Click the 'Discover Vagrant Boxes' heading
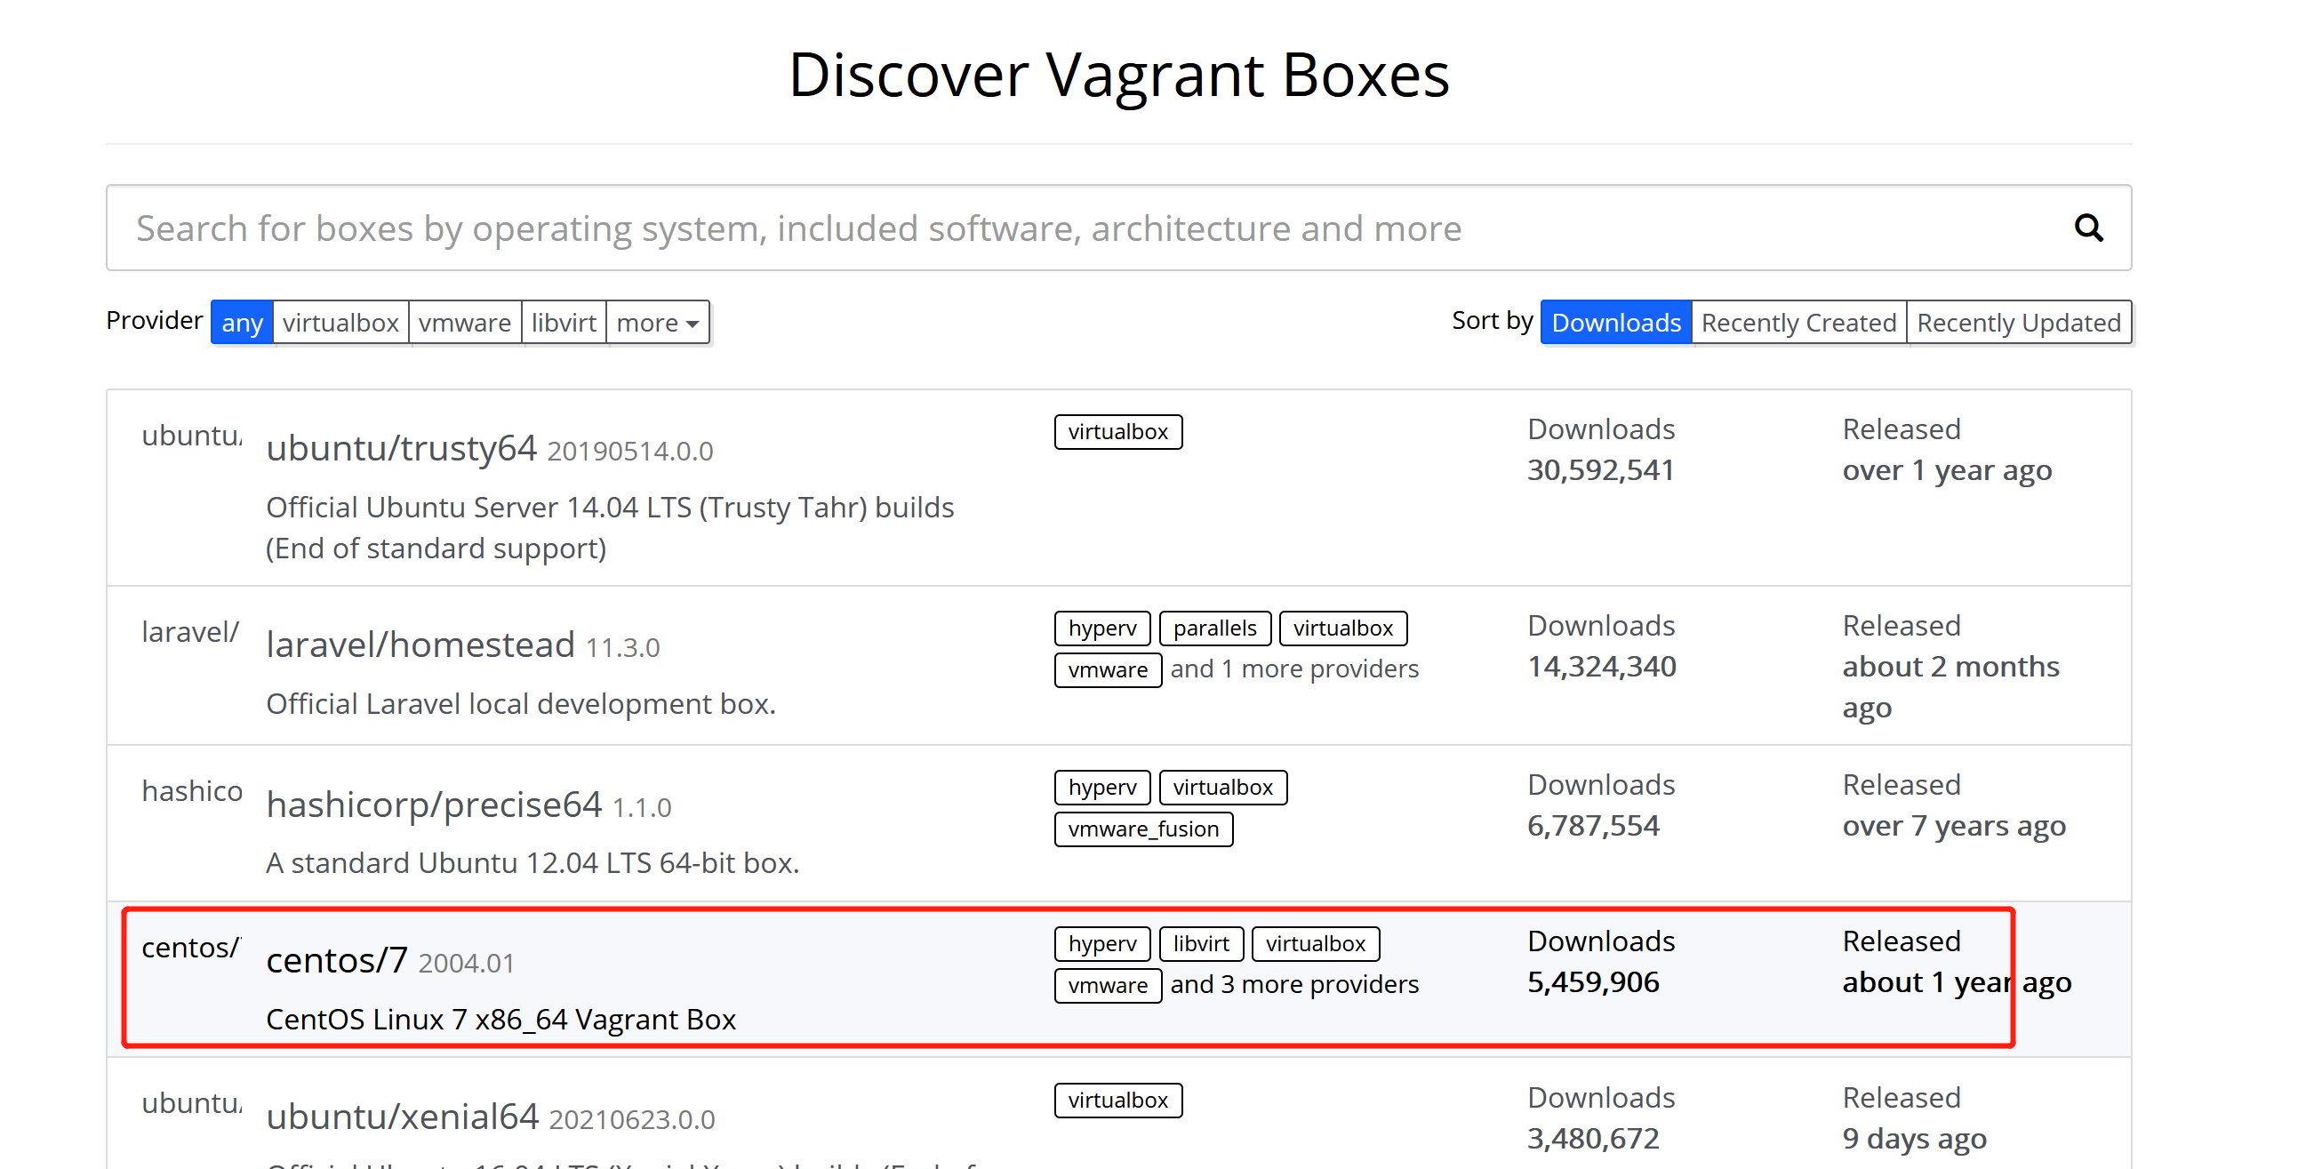This screenshot has height=1169, width=2322. (1118, 74)
